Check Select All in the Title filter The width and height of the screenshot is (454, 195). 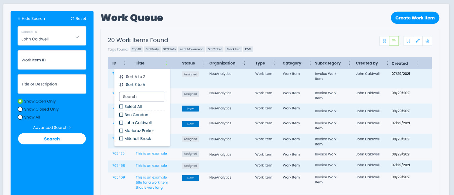[121, 106]
